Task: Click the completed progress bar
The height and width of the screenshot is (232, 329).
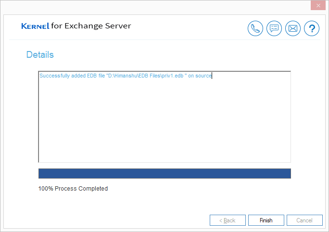Action: (x=164, y=173)
